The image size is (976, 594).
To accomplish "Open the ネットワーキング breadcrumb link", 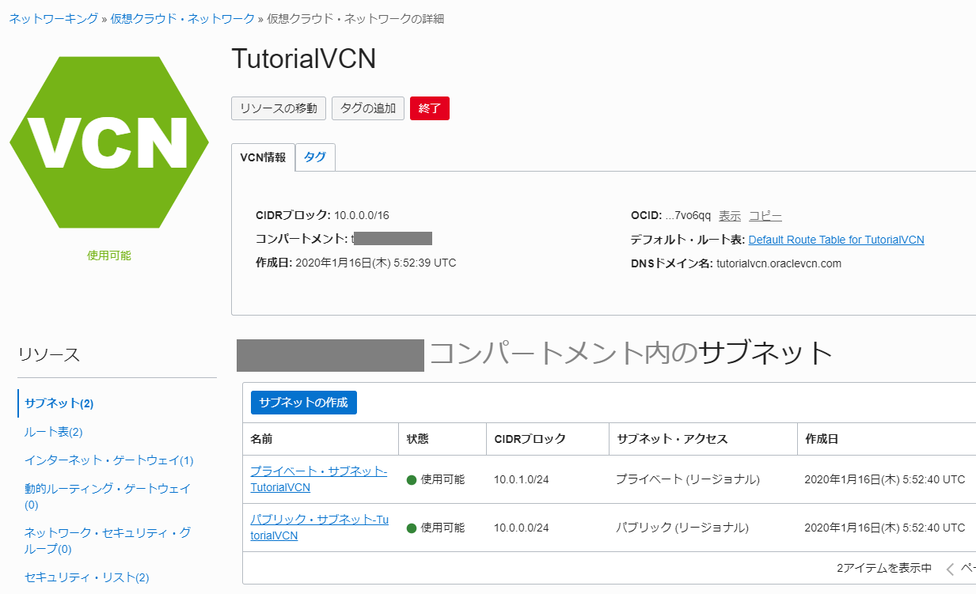I will point(54,18).
